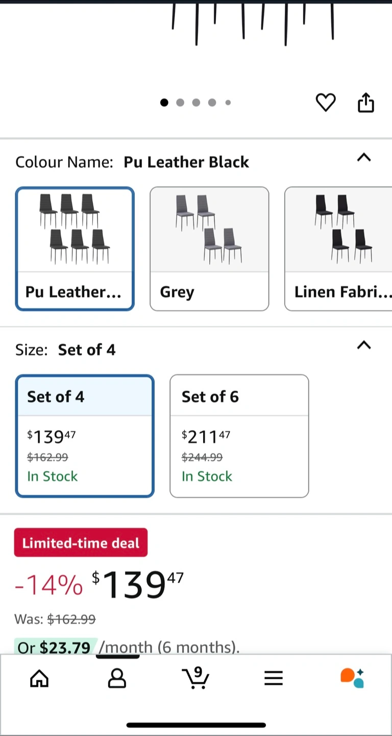Select the Set of 6 size option

(239, 436)
